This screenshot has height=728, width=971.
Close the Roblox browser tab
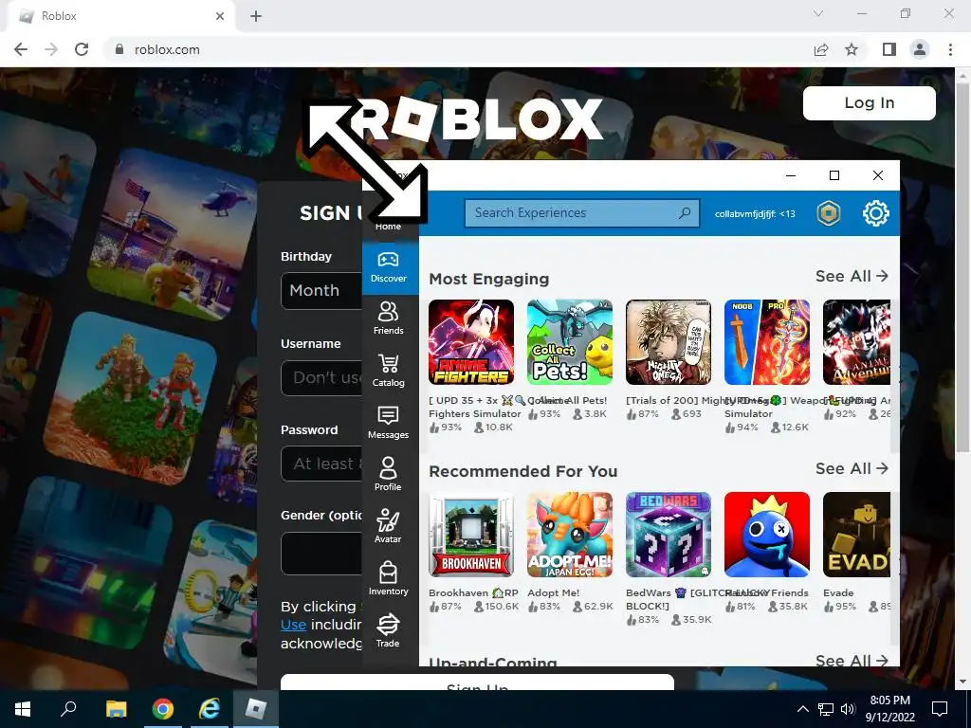coord(220,16)
